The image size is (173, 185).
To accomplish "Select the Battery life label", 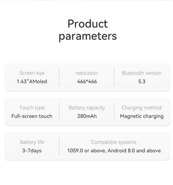I will (32, 142).
